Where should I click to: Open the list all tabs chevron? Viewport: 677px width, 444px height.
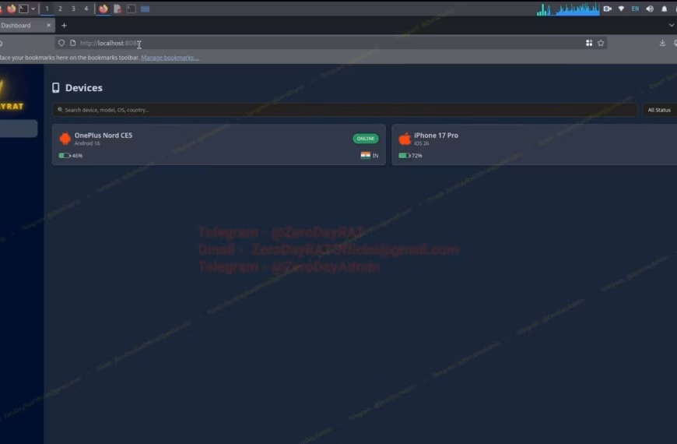[672, 26]
